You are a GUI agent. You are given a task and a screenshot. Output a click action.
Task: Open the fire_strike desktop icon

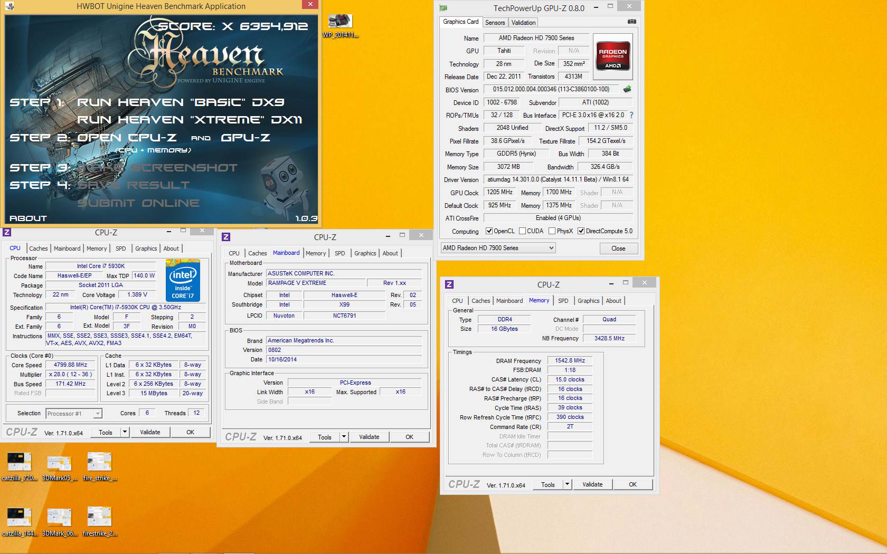pyautogui.click(x=99, y=467)
